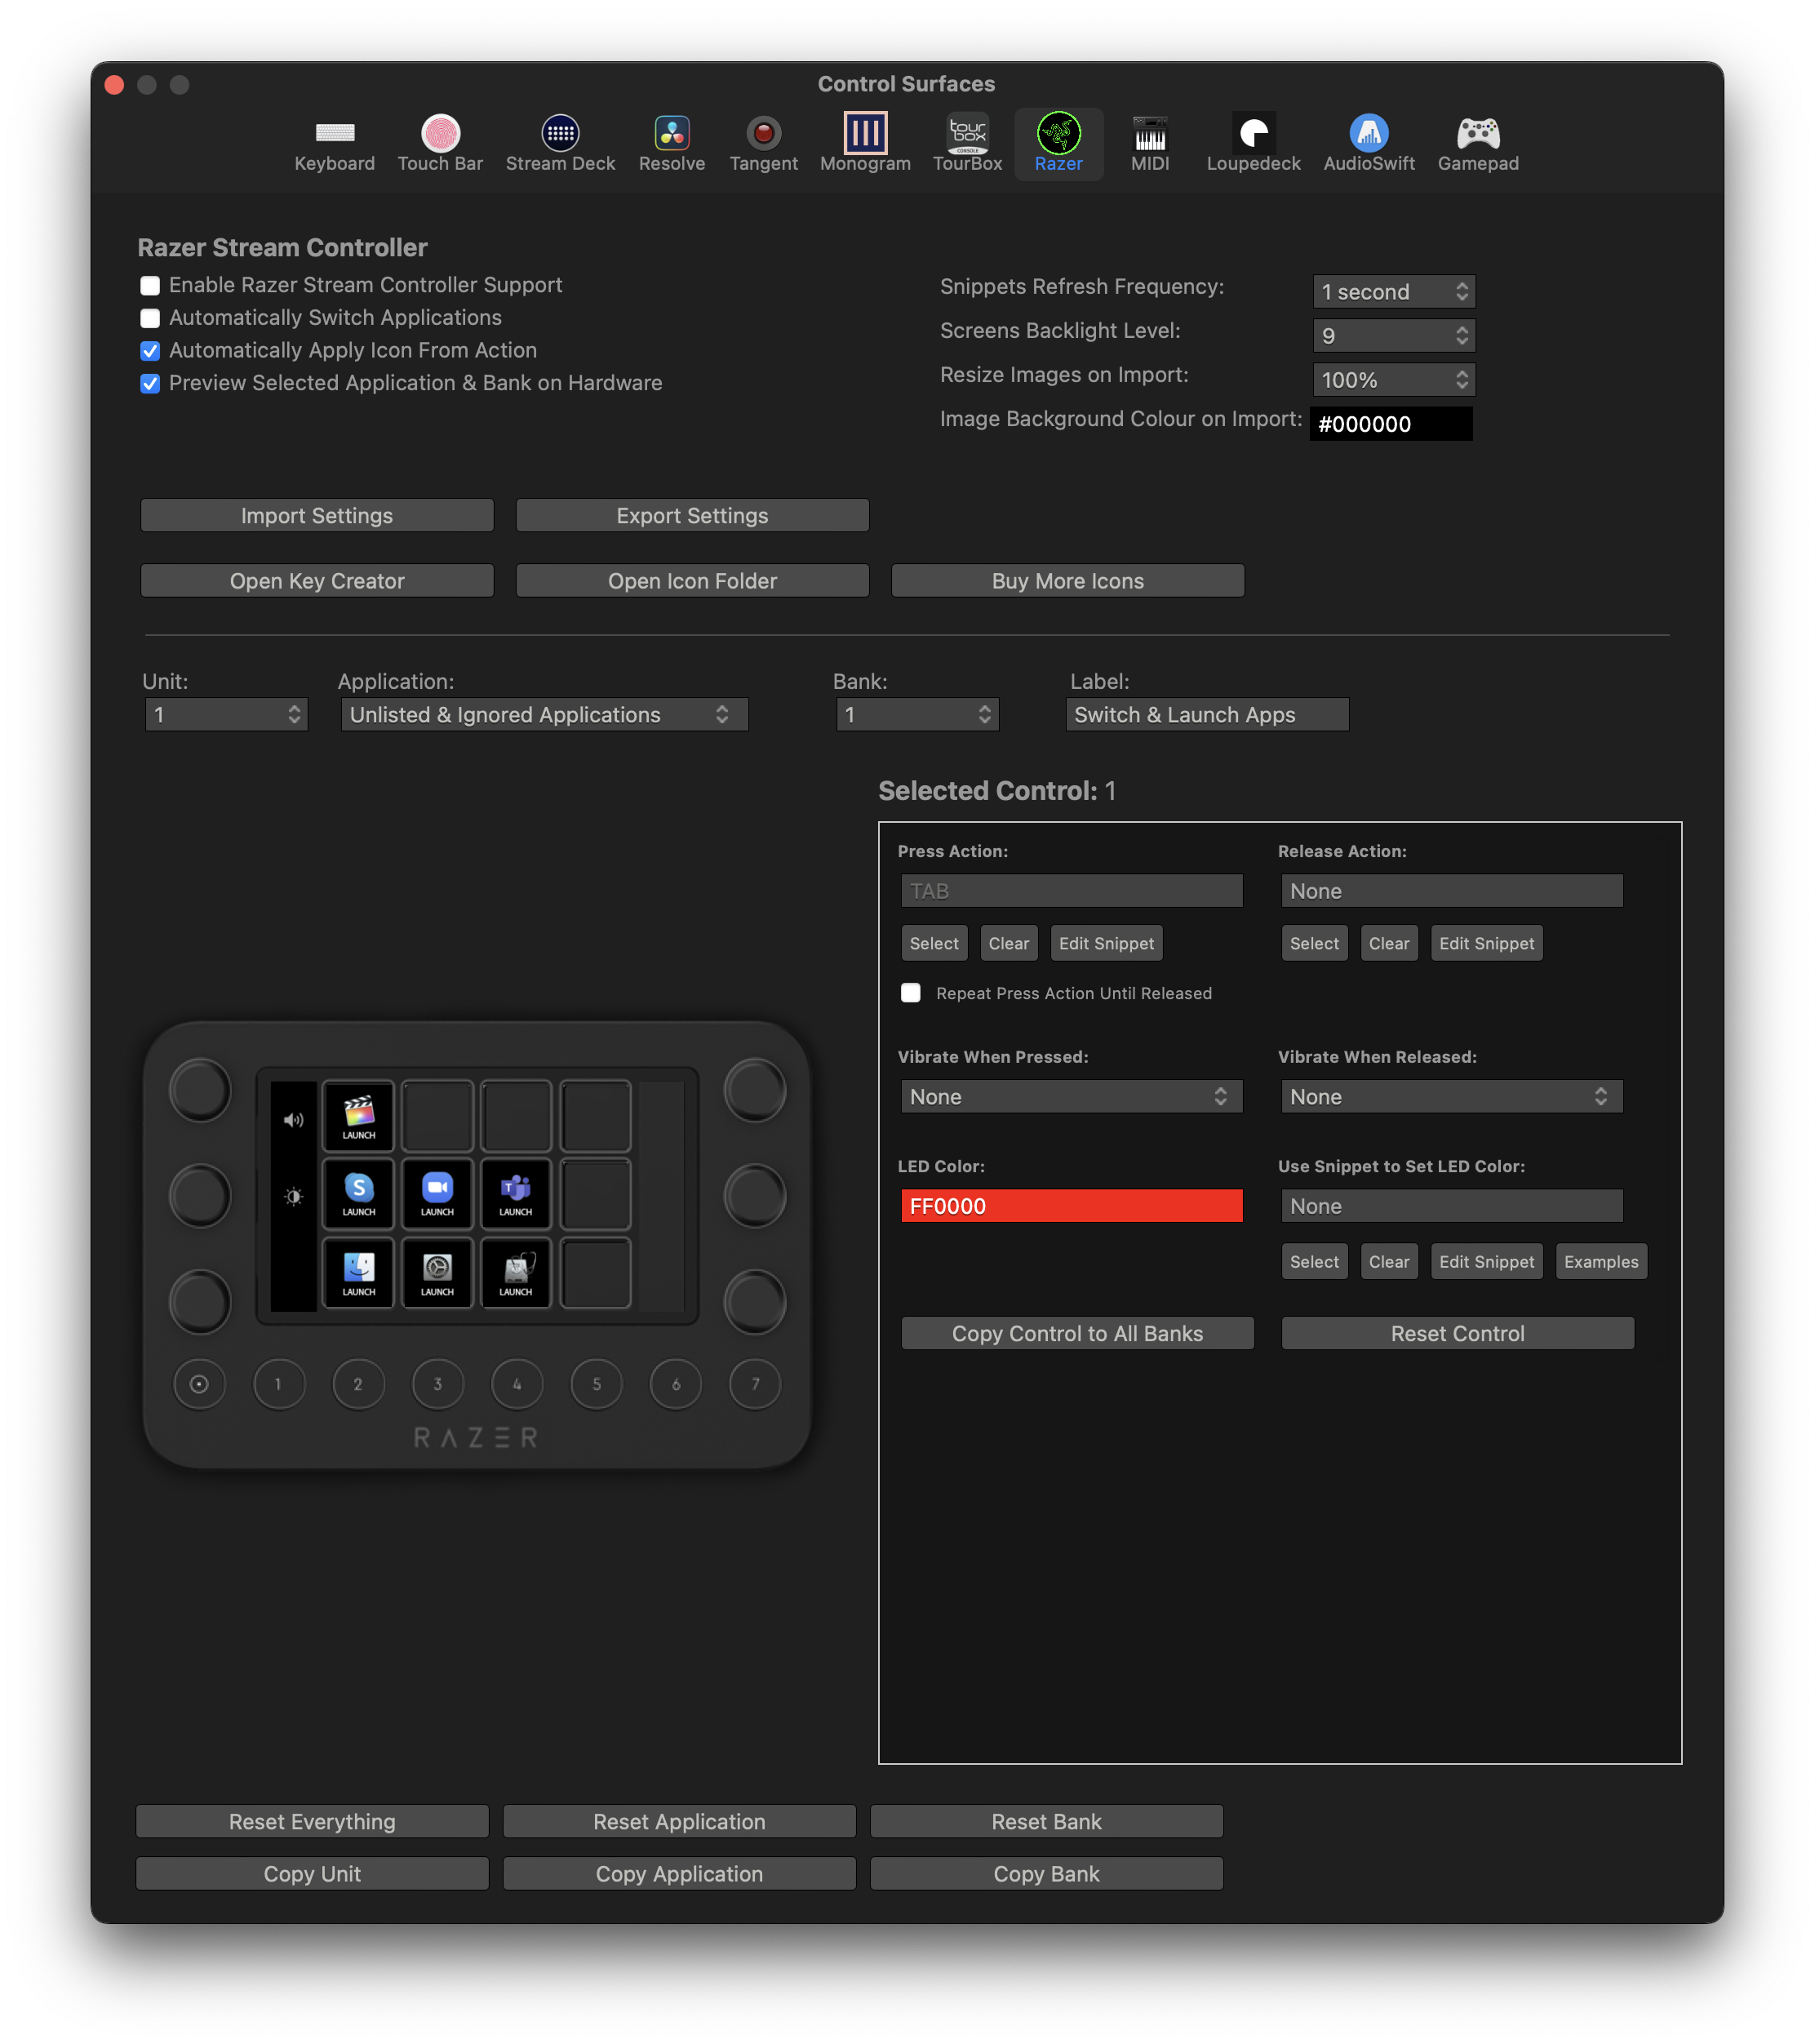This screenshot has height=2044, width=1815.
Task: Click Reset Everything button
Action: pos(312,1822)
